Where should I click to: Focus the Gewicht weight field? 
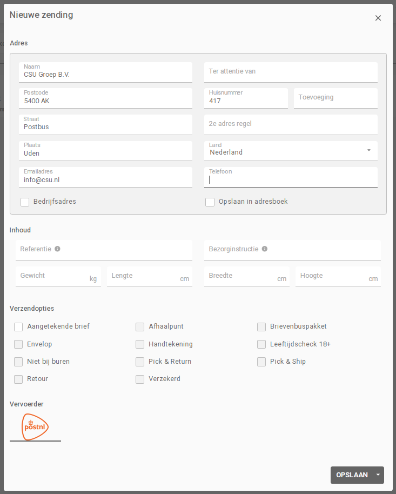53,277
